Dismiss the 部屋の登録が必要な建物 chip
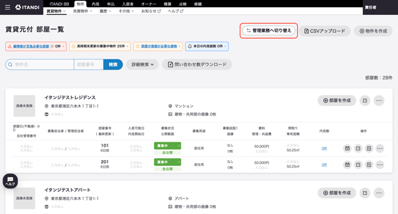 pos(179,46)
